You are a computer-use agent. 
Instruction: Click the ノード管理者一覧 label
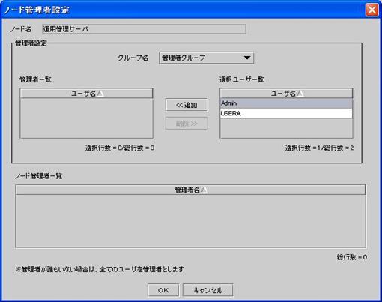(38, 176)
